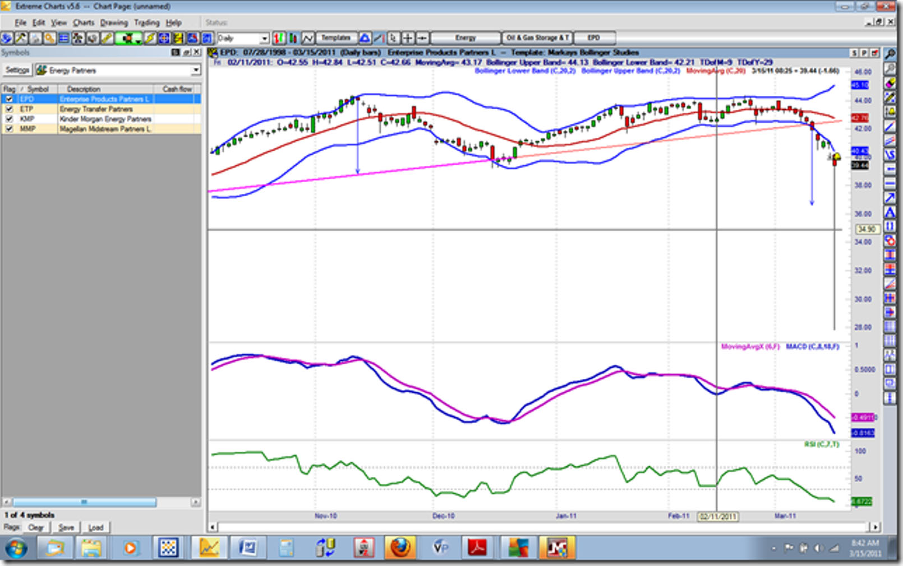Open Adobe Reader from the taskbar
Image resolution: width=903 pixels, height=566 pixels.
click(x=477, y=548)
